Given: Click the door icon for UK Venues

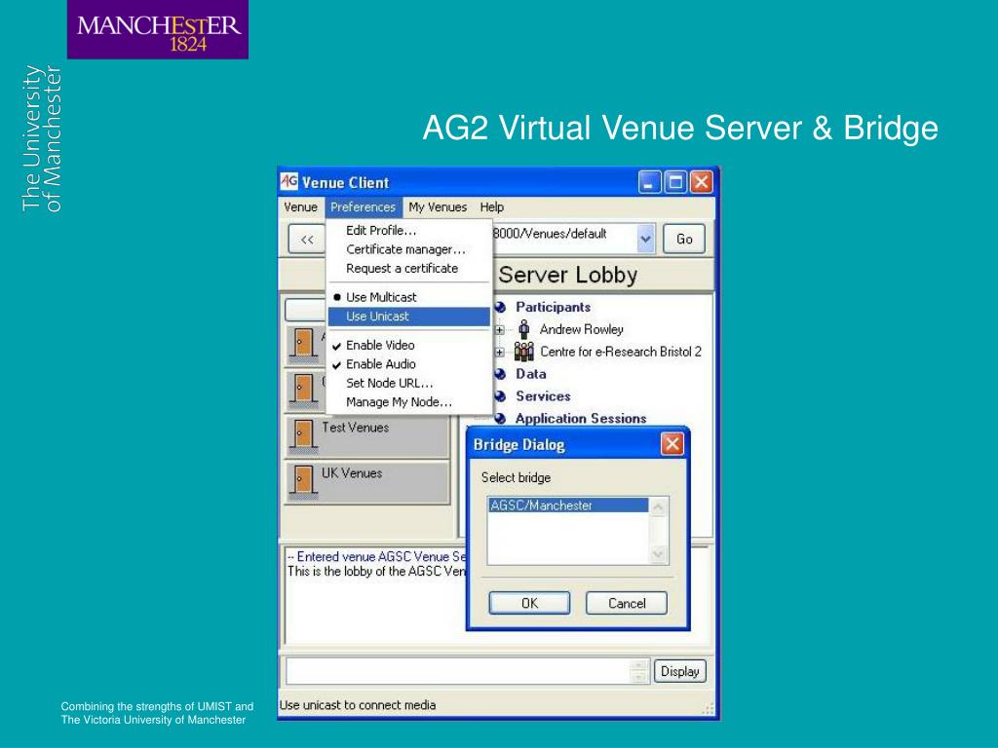Looking at the screenshot, I should (x=304, y=480).
